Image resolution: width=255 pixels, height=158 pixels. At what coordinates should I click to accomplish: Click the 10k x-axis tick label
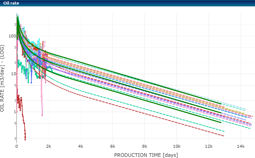176,146
